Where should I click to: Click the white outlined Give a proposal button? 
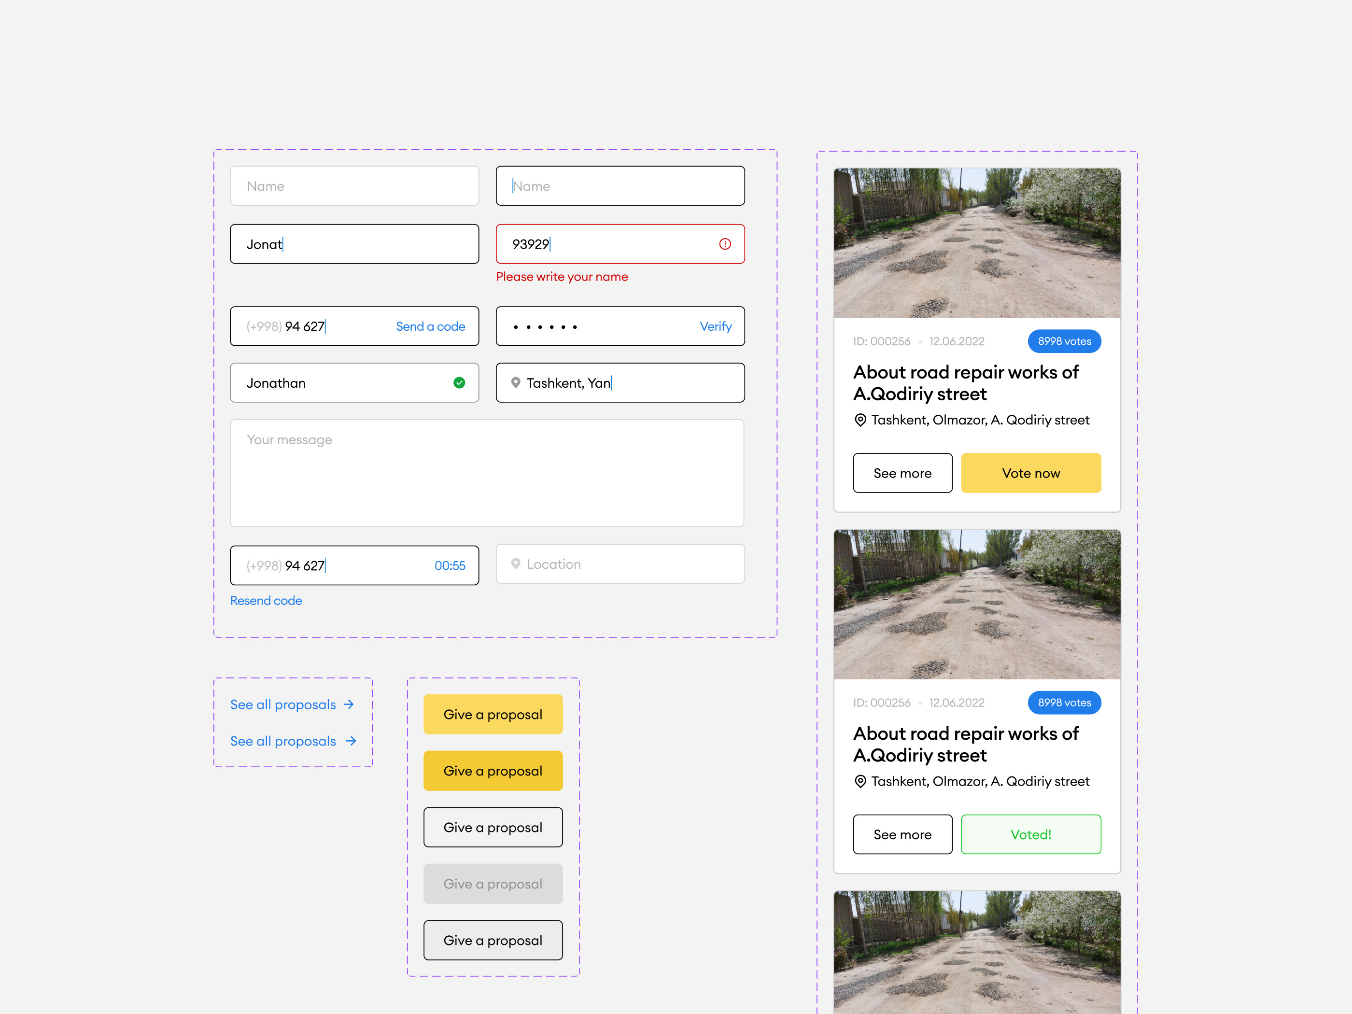493,827
